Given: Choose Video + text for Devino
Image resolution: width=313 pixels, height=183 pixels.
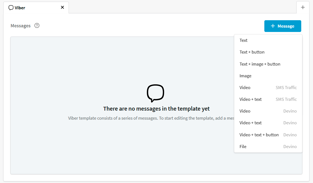Looking at the screenshot, I should click(x=268, y=123).
